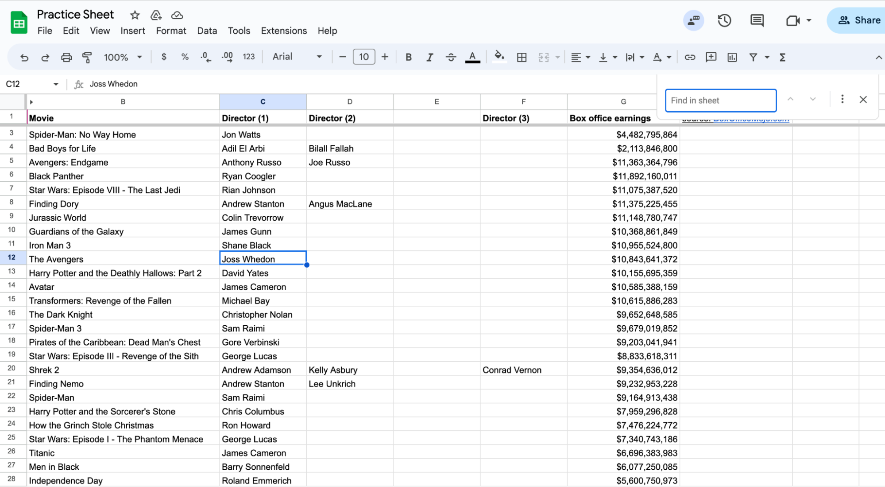The width and height of the screenshot is (885, 487).
Task: Open the Arial font dropdown
Action: (x=297, y=57)
